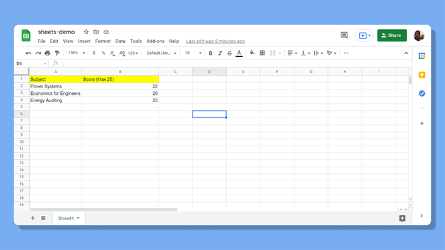Open the File menu
This screenshot has width=445, height=250.
click(x=41, y=41)
